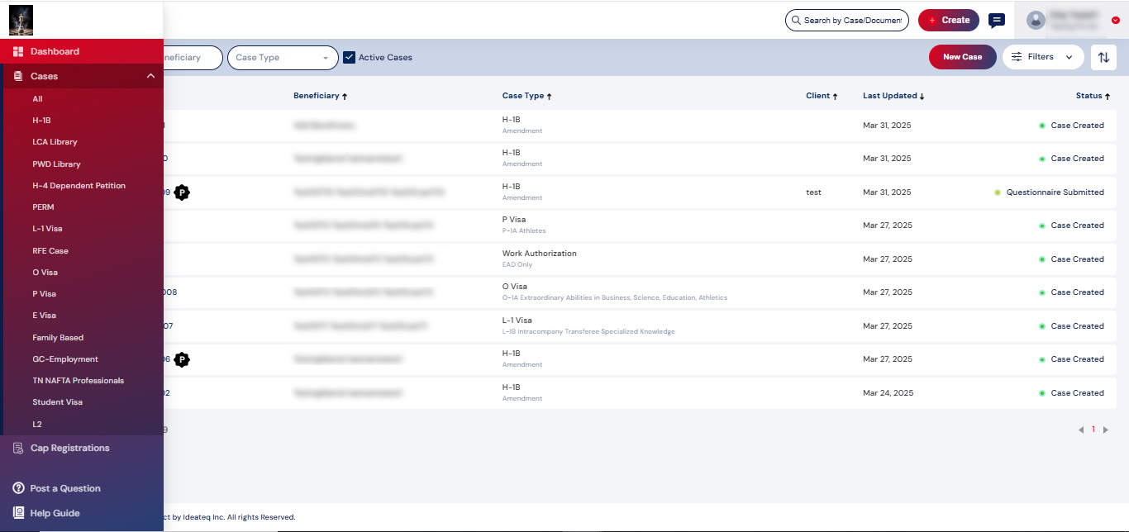Image resolution: width=1129 pixels, height=532 pixels.
Task: Click the P badge on Mar 27 H-1B row
Action: coord(182,359)
